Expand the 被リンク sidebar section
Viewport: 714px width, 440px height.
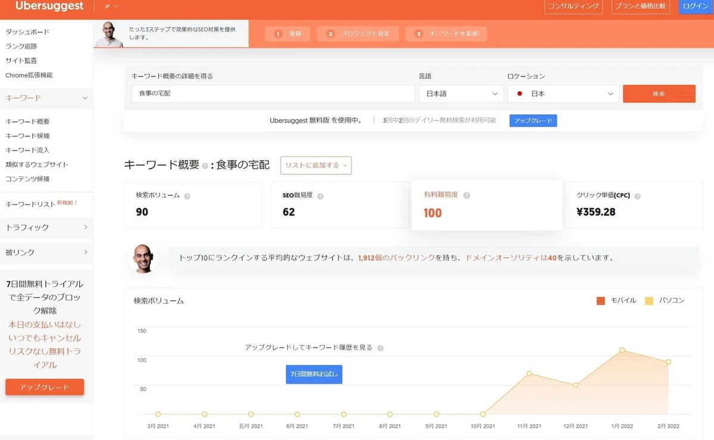point(46,252)
